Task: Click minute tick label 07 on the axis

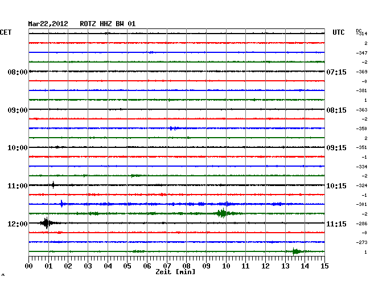Action: click(167, 266)
